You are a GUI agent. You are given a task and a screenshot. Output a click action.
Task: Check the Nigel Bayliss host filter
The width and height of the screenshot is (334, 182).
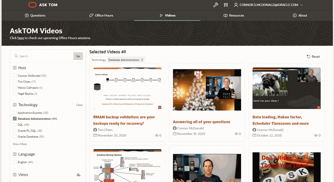point(15,93)
